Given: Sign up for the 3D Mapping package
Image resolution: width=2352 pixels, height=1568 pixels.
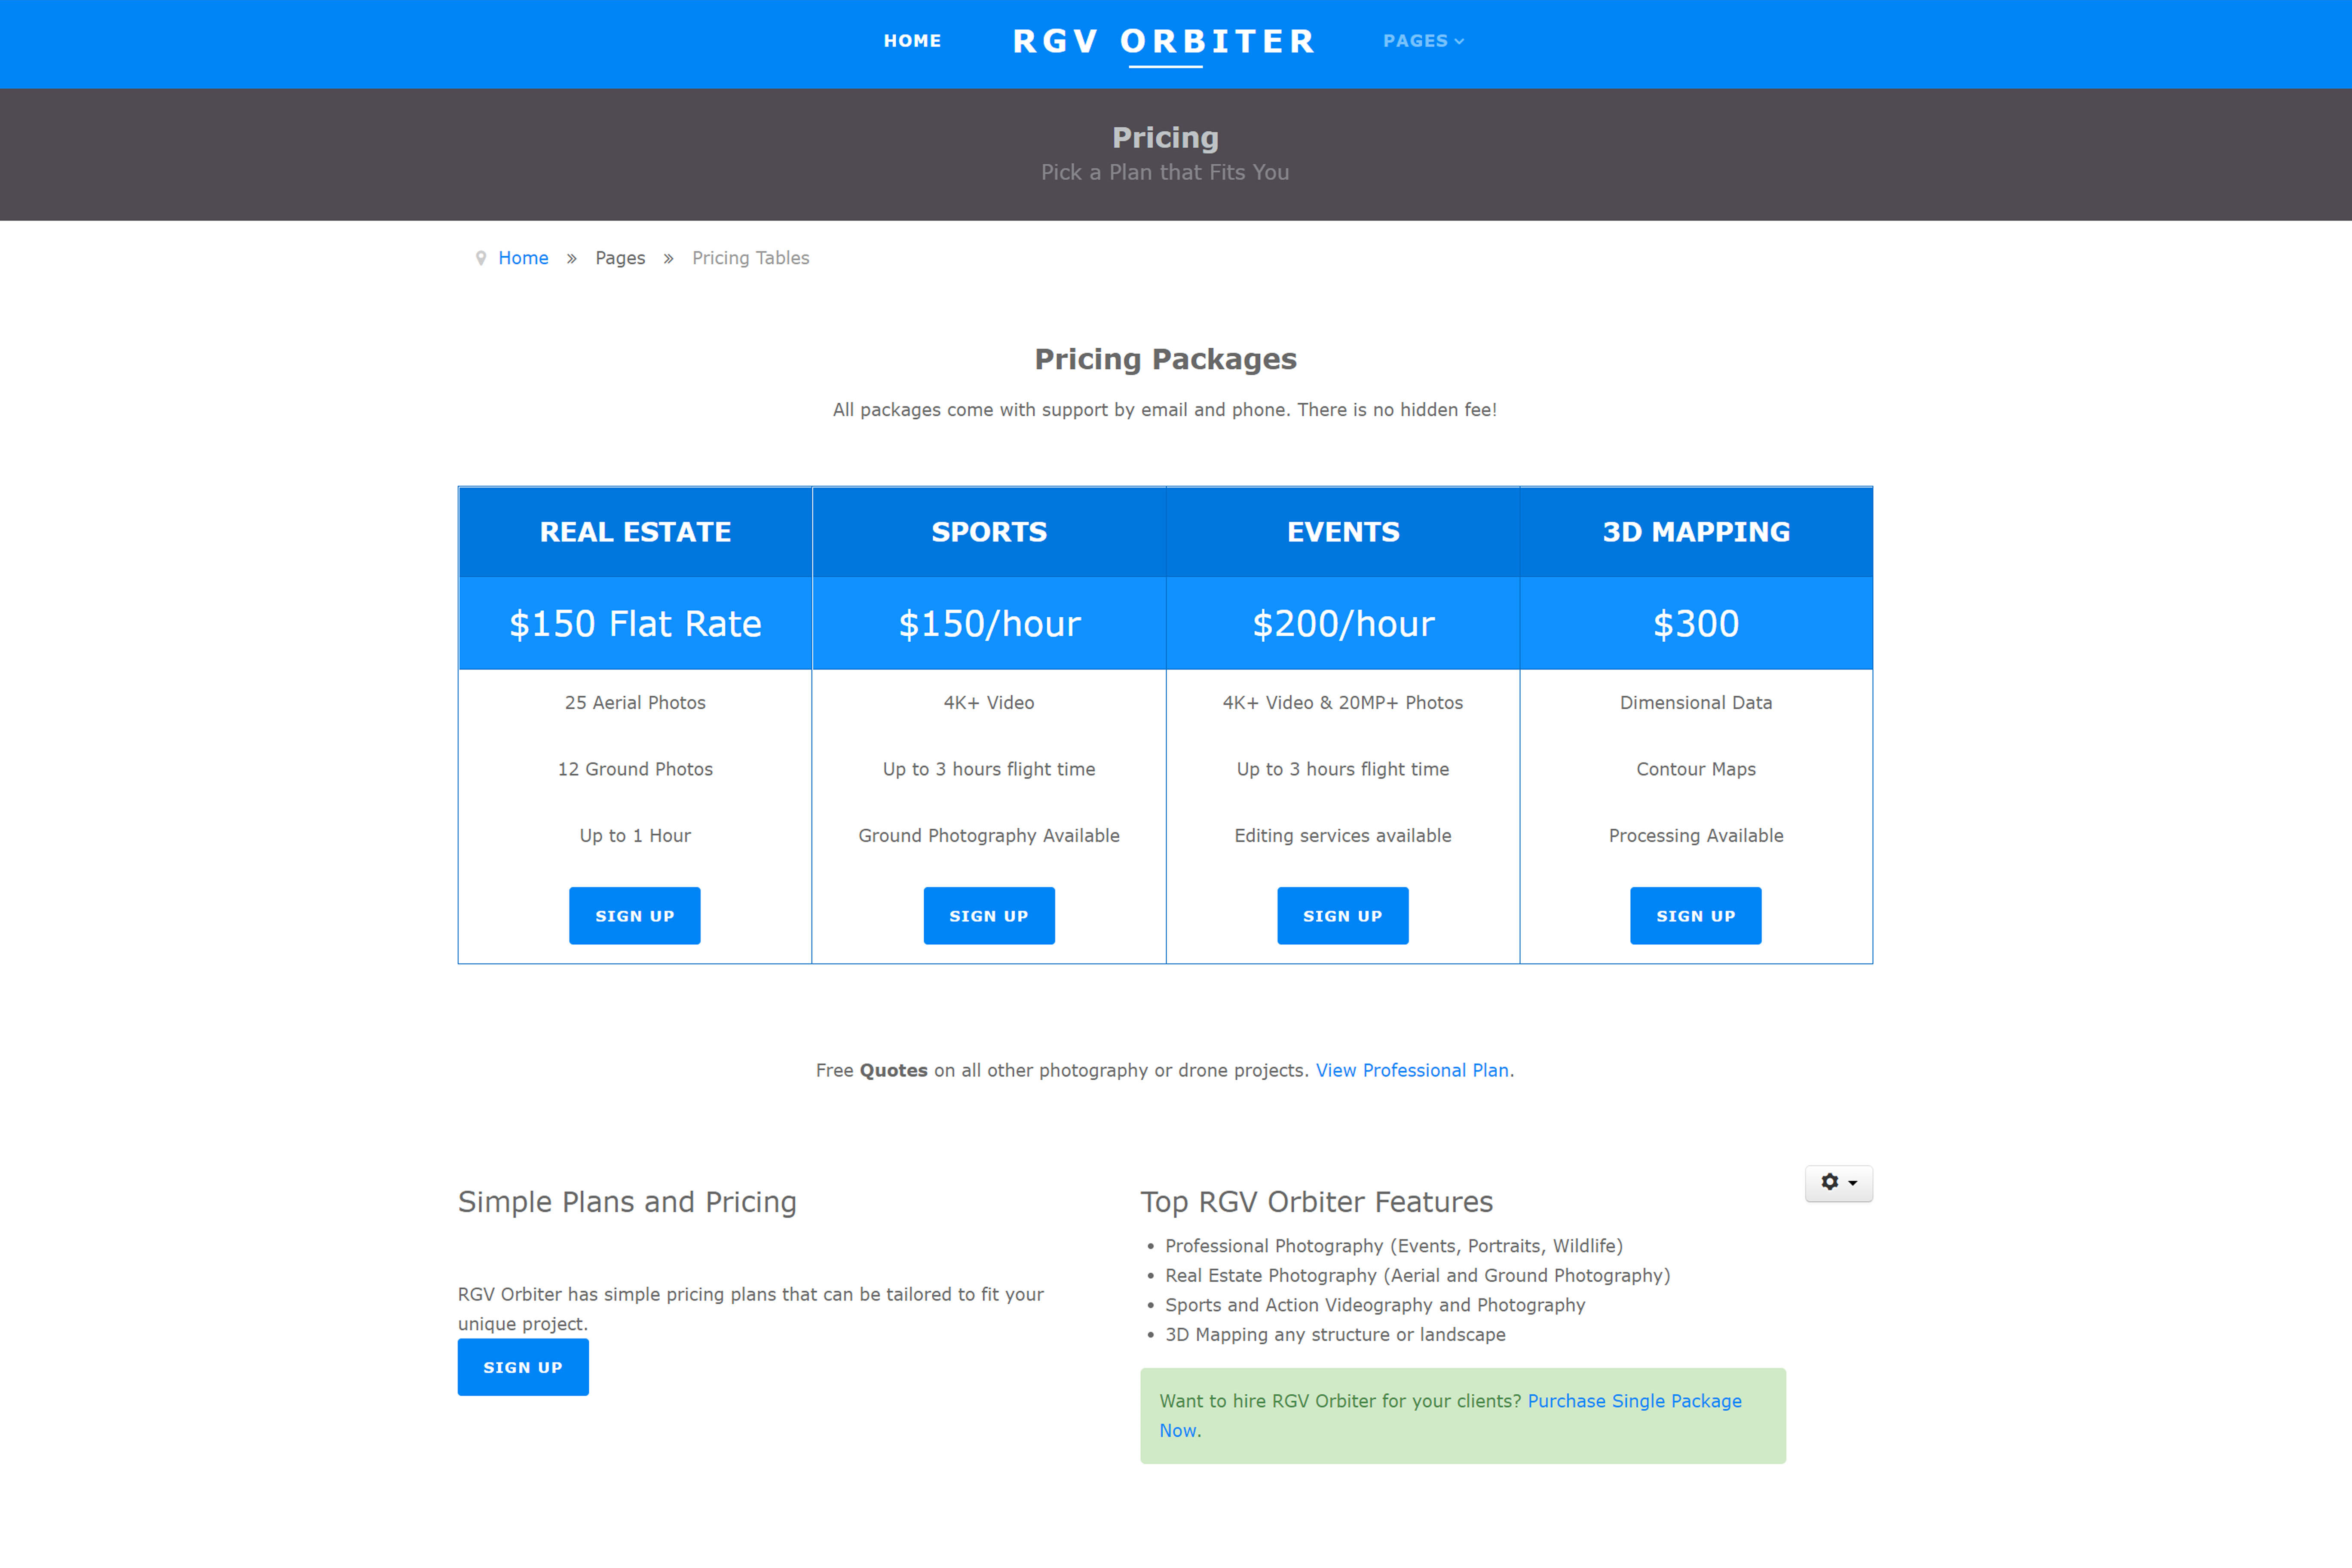Looking at the screenshot, I should pyautogui.click(x=1696, y=916).
